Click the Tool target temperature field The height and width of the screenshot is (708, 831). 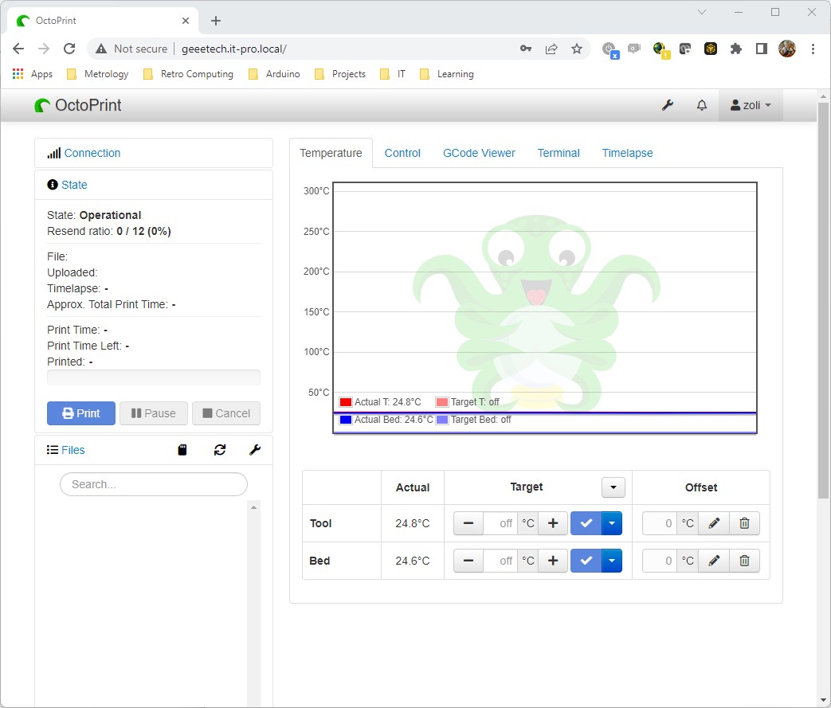500,523
